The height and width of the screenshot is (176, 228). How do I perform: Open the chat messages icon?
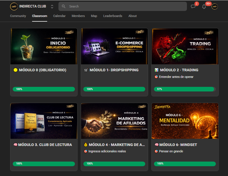[193, 6]
